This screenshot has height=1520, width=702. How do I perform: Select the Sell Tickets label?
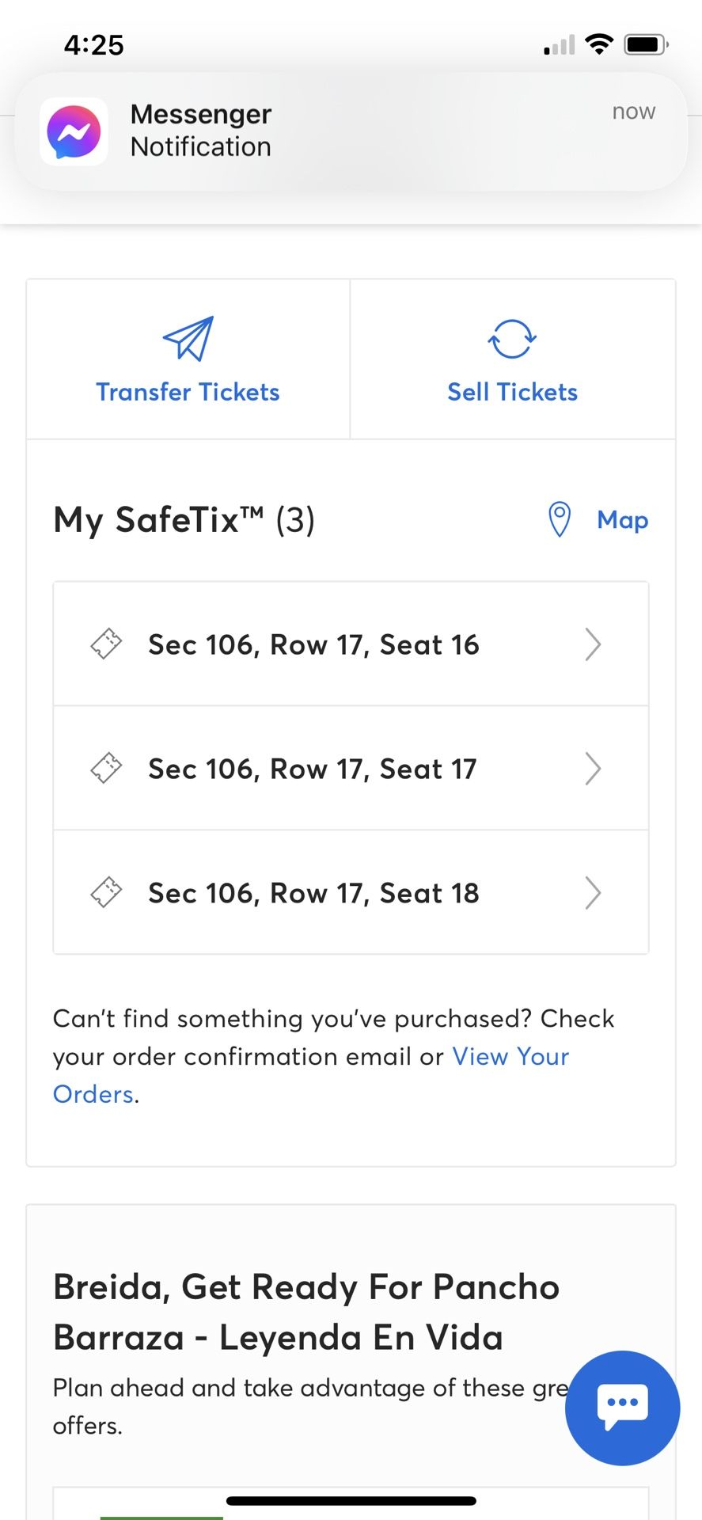click(513, 392)
